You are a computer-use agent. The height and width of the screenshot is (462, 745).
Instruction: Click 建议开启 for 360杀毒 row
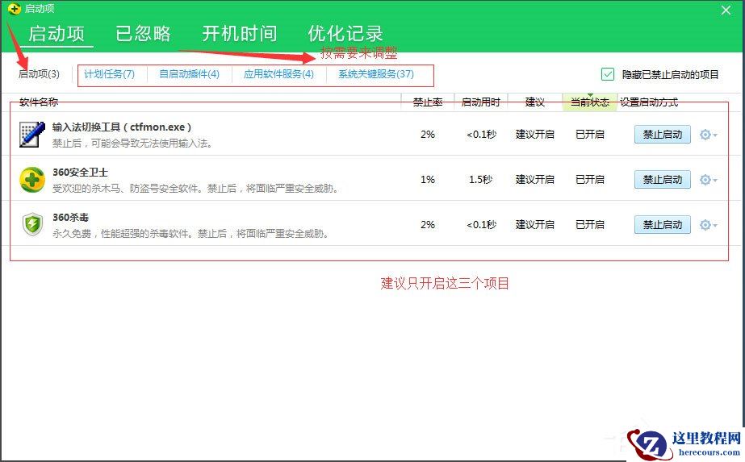pyautogui.click(x=534, y=225)
